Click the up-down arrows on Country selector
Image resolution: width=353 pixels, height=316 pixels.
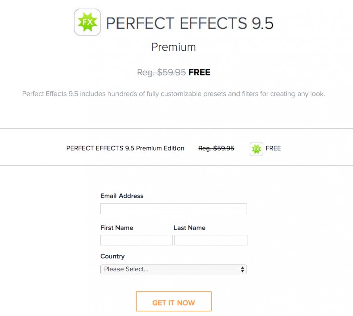pos(242,269)
